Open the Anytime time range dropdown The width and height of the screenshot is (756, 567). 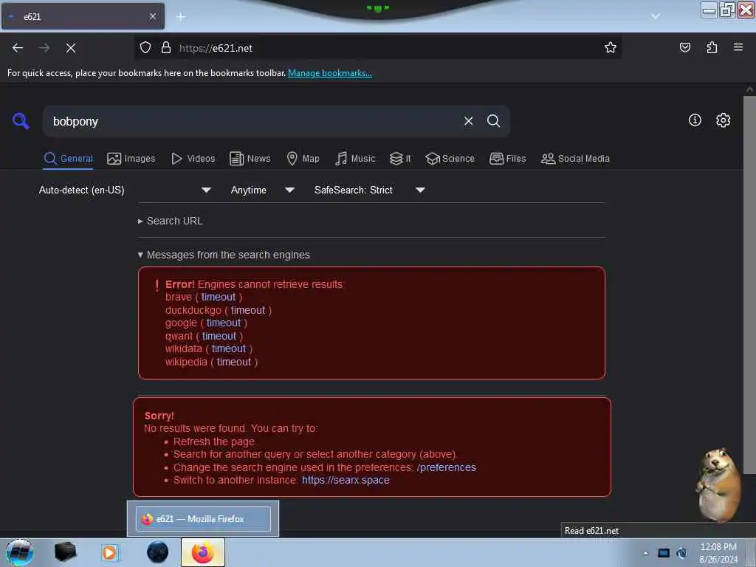click(262, 190)
